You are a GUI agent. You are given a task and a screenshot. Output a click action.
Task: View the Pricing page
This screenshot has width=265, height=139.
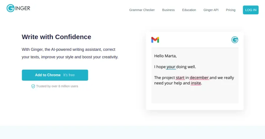tap(231, 10)
